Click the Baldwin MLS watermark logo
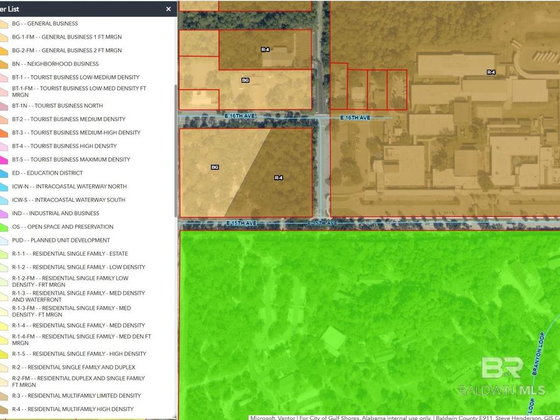The image size is (560, 420). pos(502,376)
